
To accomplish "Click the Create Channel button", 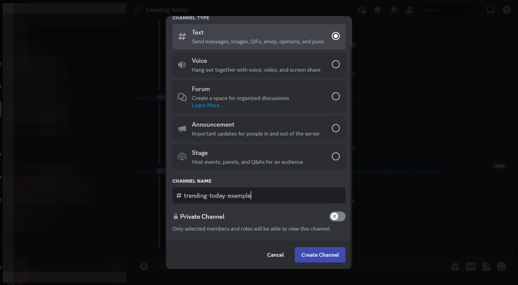I will (x=320, y=255).
